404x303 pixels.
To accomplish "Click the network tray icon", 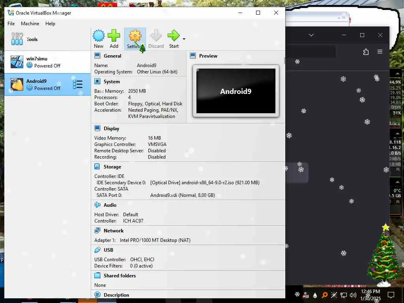I will [344, 295].
